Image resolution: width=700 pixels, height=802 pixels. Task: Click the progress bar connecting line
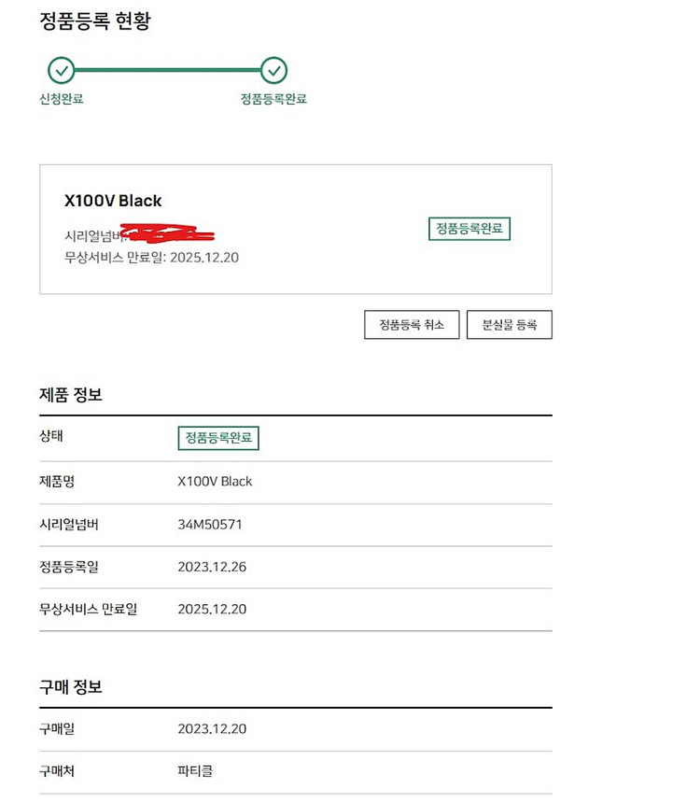(x=168, y=71)
